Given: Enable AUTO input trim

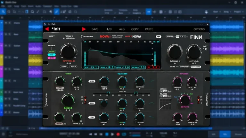Looking at the screenshot, I should [x=64, y=67].
